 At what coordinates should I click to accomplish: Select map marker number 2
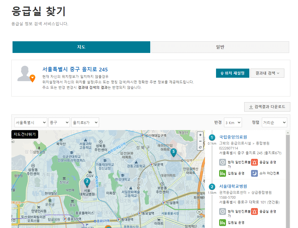point(87,182)
